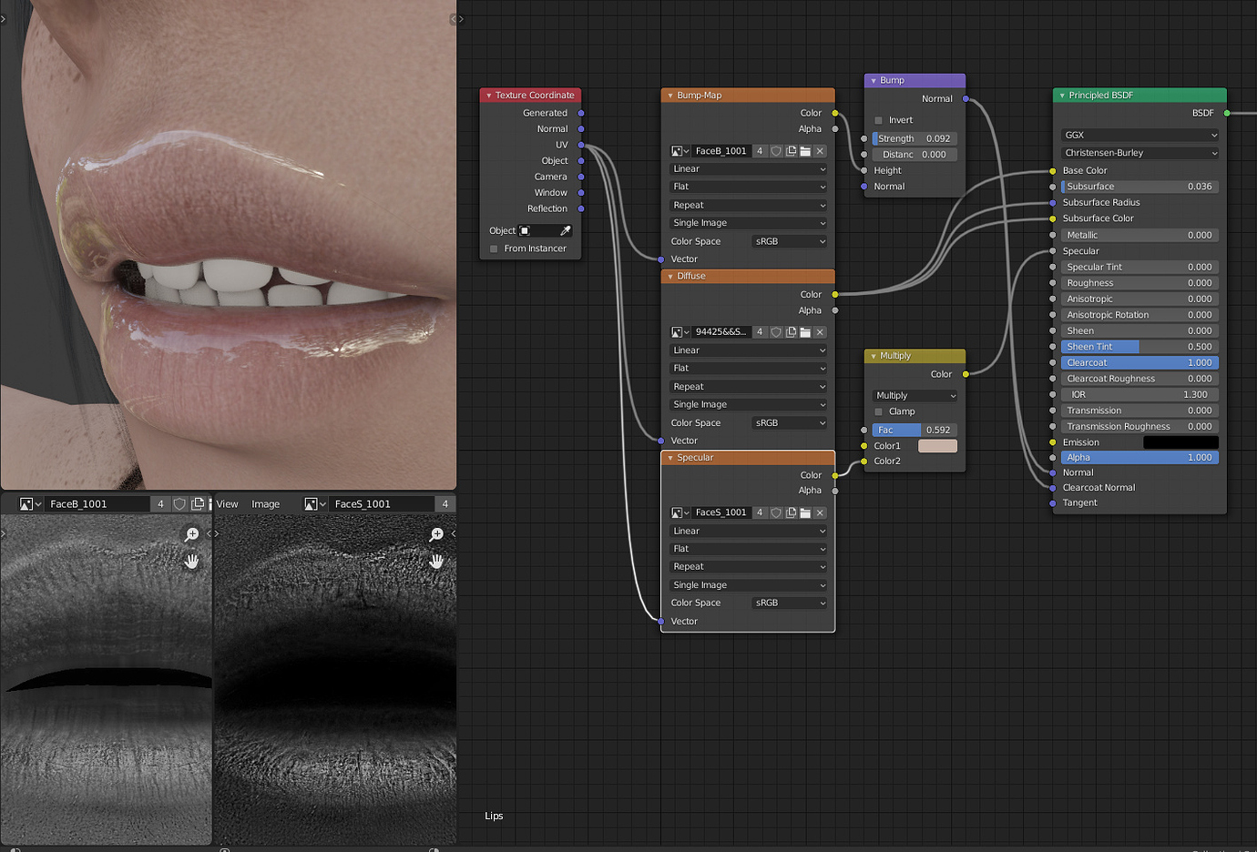Viewport: 1257px width, 852px height.
Task: Click the FaceB_1001 name field to rename it
Action: coord(720,151)
